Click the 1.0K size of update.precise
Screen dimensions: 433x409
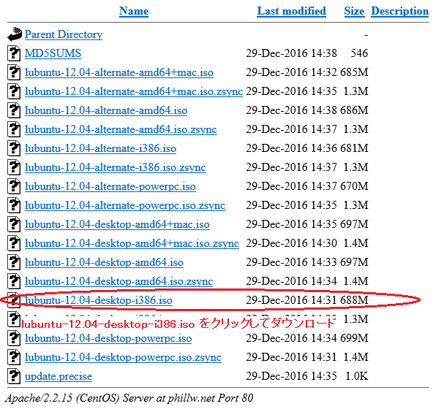pyautogui.click(x=357, y=376)
